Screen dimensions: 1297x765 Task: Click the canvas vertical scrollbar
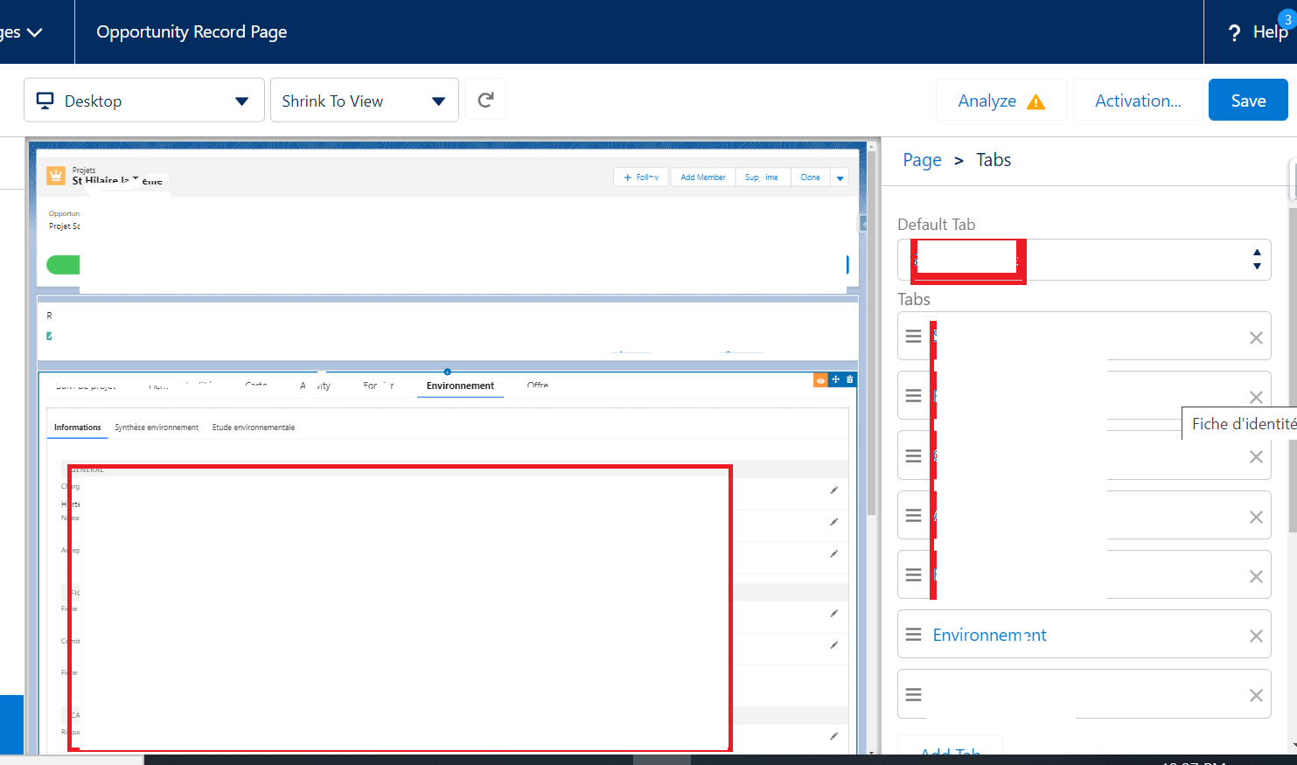click(x=871, y=332)
